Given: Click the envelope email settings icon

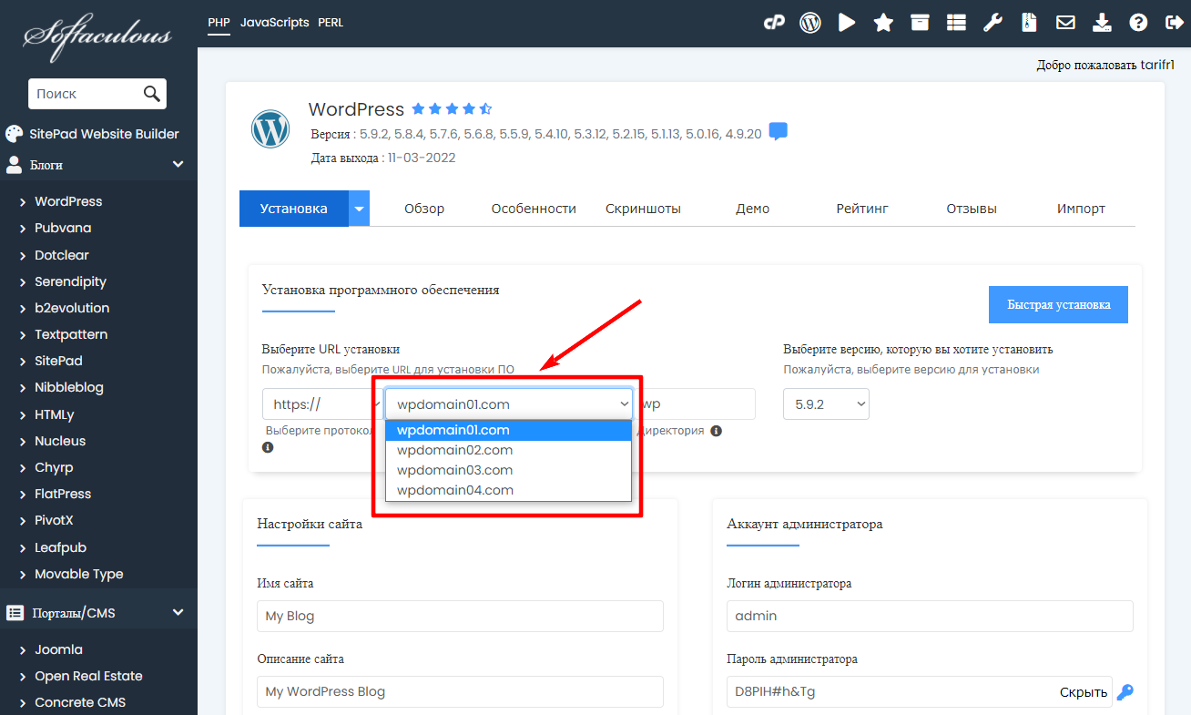Looking at the screenshot, I should click(1065, 23).
